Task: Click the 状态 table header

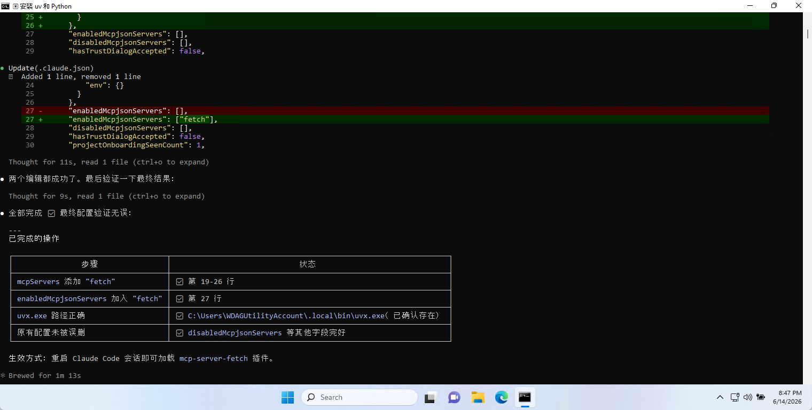Action: pos(308,264)
